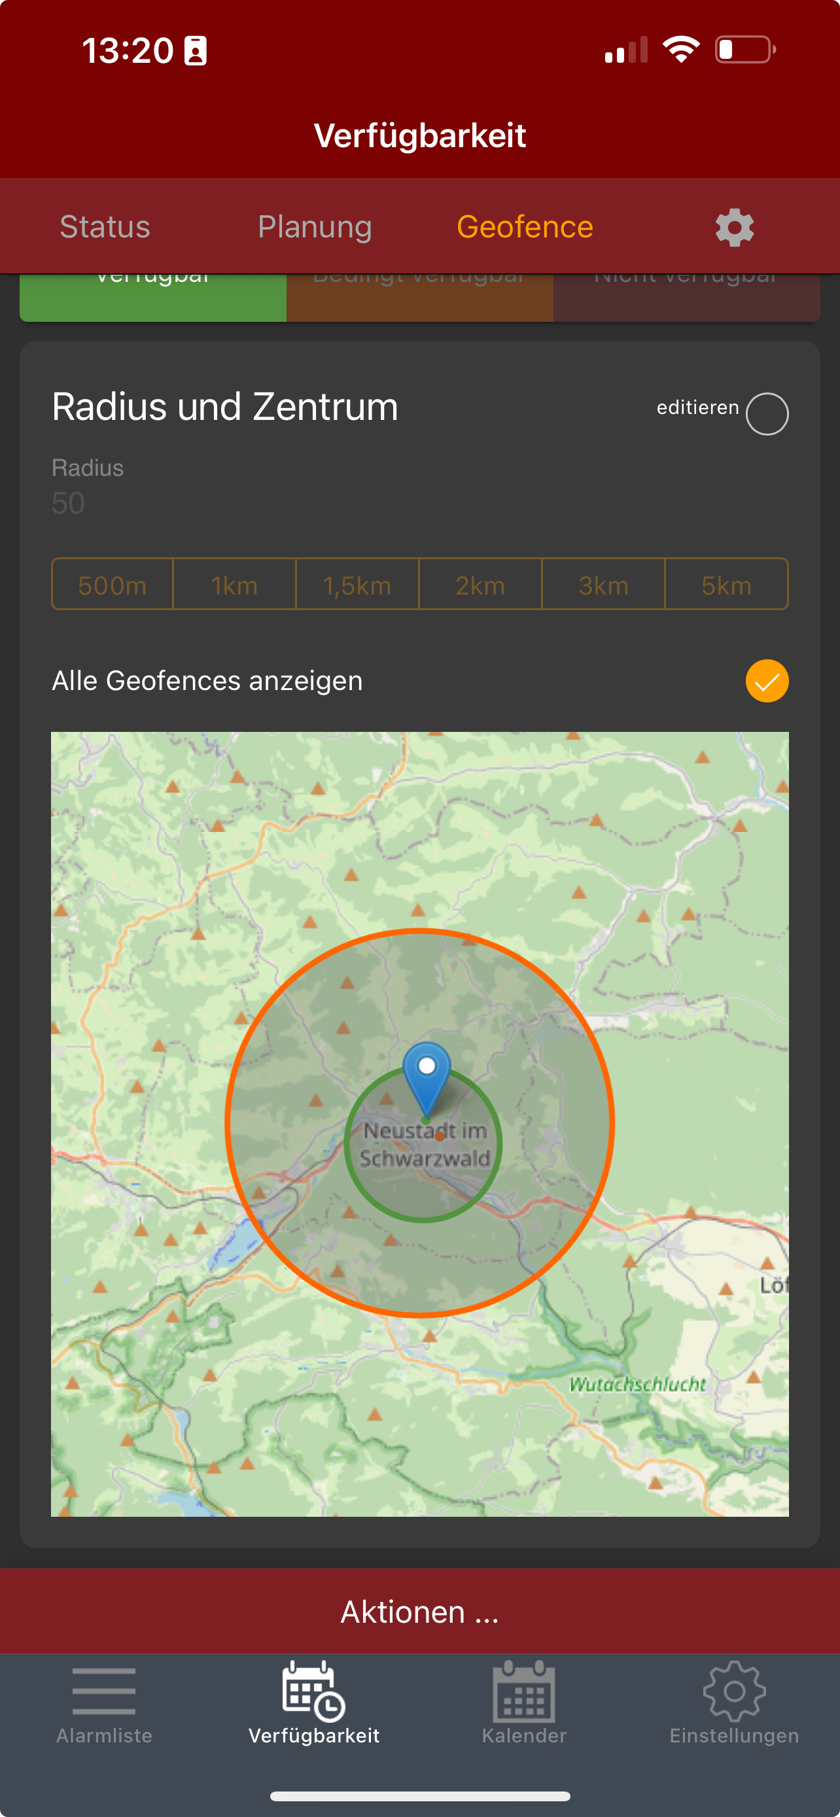Viewport: 840px width, 1817px height.
Task: Choose the 2km radius preset
Action: coord(480,585)
